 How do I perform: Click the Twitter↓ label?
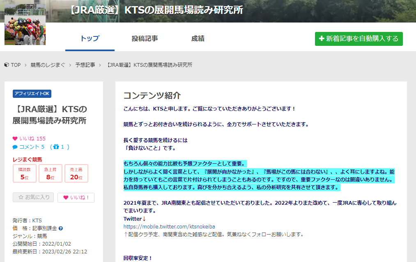[x=135, y=219]
